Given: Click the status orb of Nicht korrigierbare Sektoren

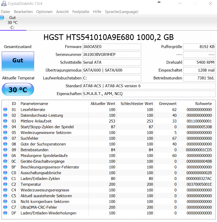Looking at the screenshot, I should (x=5, y=201).
